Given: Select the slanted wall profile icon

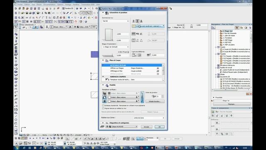Looking at the screenshot, I should click(138, 40).
